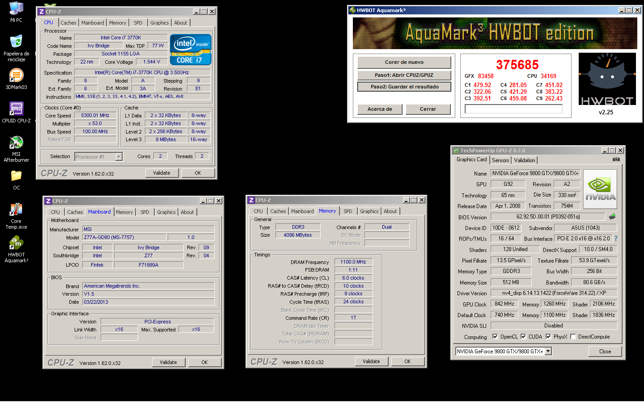
Task: Open Memory tab in CPU-Z Mainboard window
Action: pyautogui.click(x=124, y=212)
